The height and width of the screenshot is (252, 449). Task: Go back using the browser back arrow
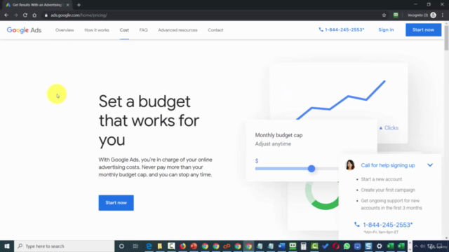coord(6,15)
